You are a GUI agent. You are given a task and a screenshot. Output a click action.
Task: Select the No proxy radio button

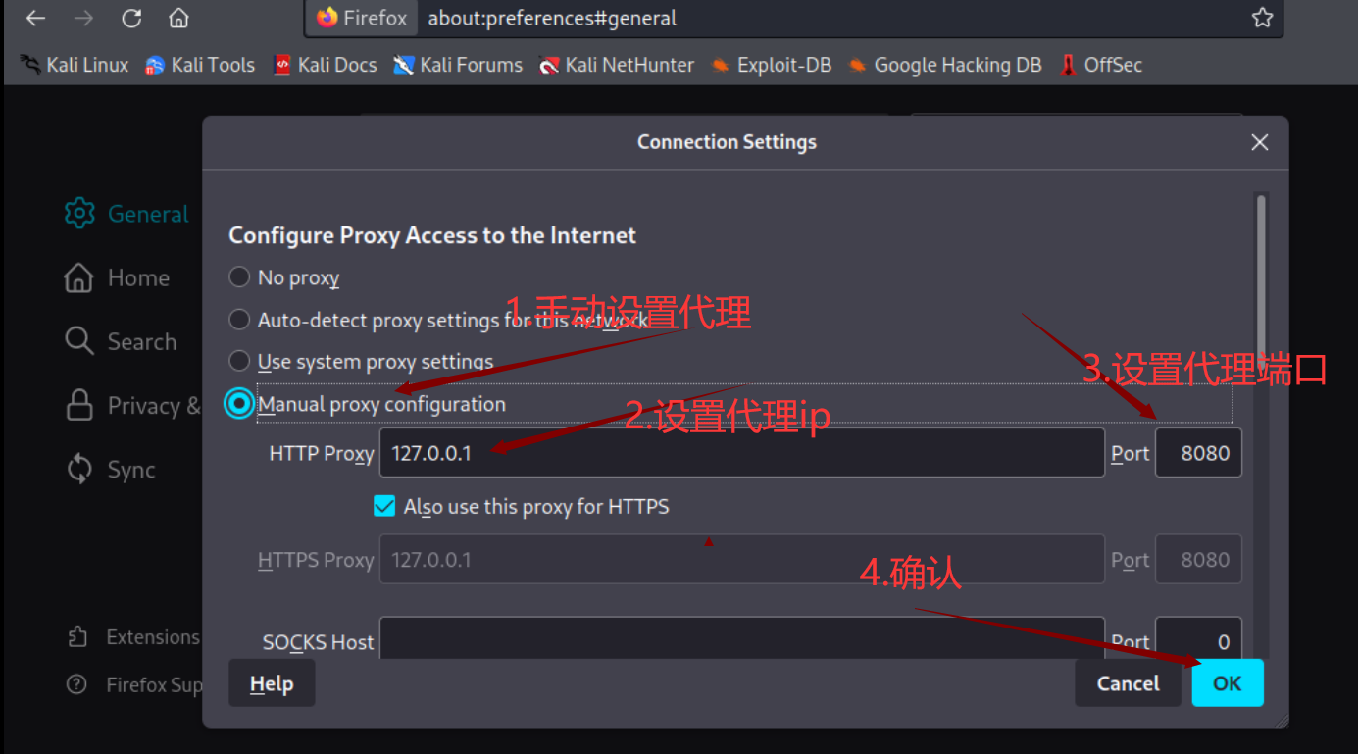coord(239,277)
